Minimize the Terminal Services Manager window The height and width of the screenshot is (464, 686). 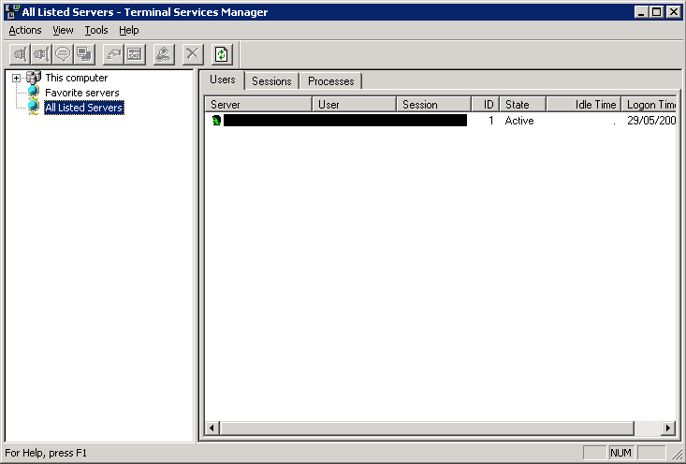(641, 12)
